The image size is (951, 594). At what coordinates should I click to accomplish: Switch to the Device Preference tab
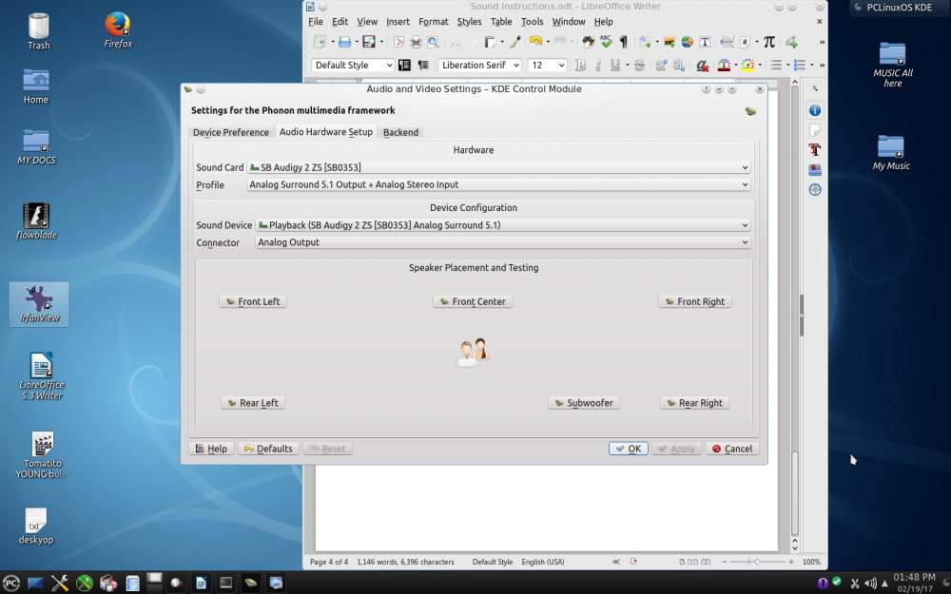230,132
